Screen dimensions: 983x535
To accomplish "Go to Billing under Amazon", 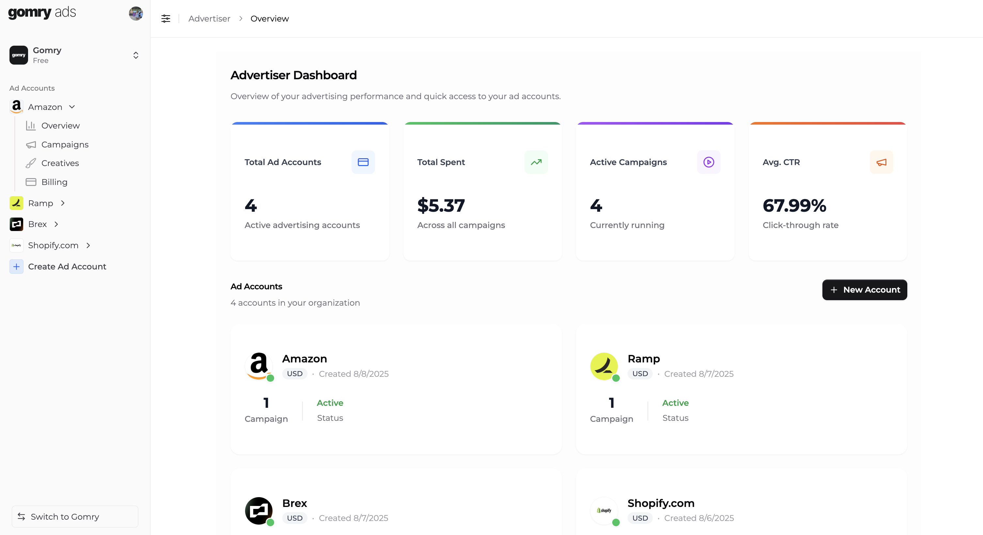I will 54,182.
